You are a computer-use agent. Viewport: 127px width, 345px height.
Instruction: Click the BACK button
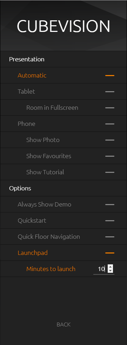(x=63, y=324)
